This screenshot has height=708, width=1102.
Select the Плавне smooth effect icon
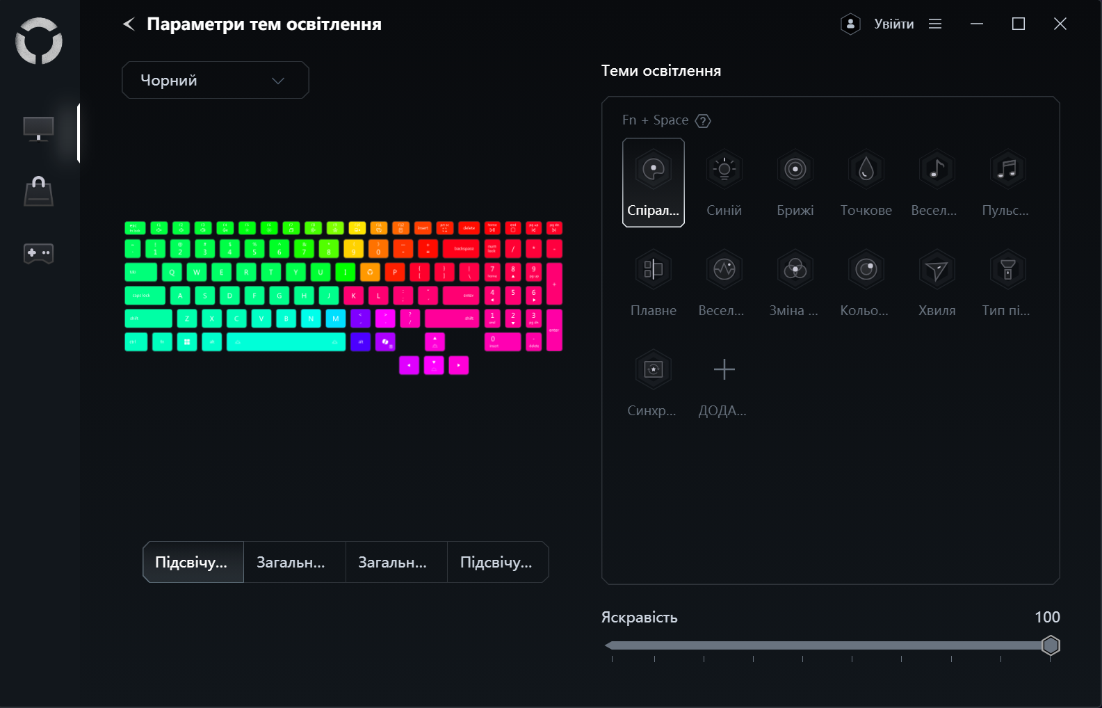654,269
